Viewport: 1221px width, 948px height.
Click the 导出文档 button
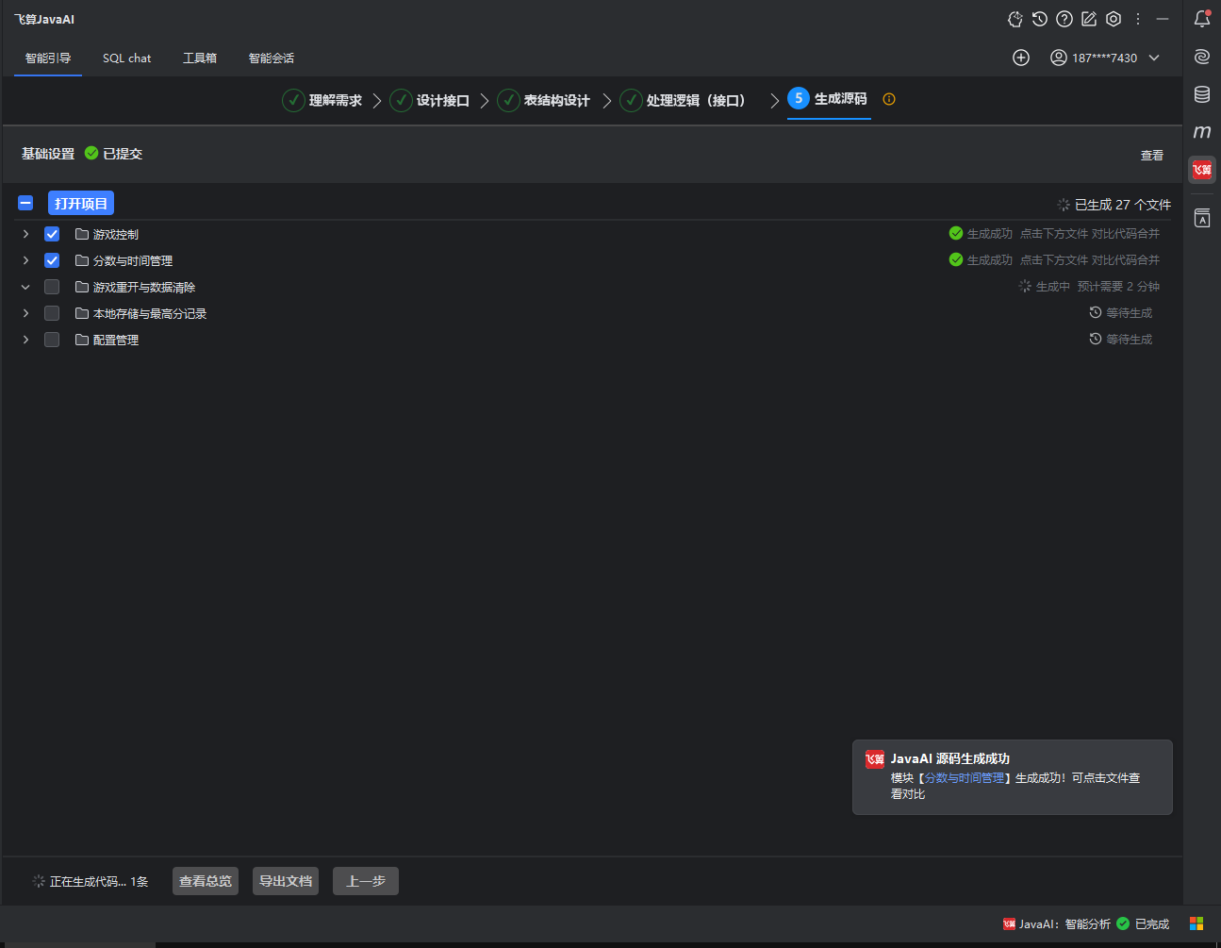286,881
